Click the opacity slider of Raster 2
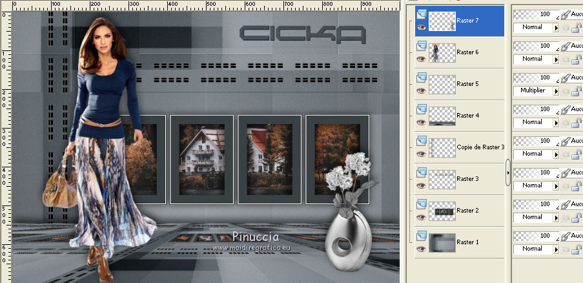This screenshot has width=583, height=283. (x=536, y=204)
